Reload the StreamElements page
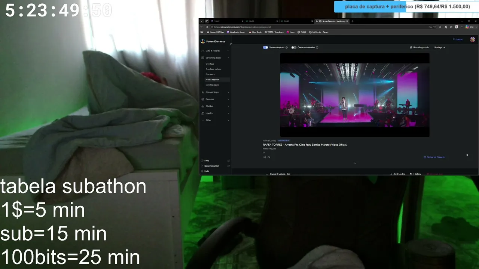 click(208, 27)
